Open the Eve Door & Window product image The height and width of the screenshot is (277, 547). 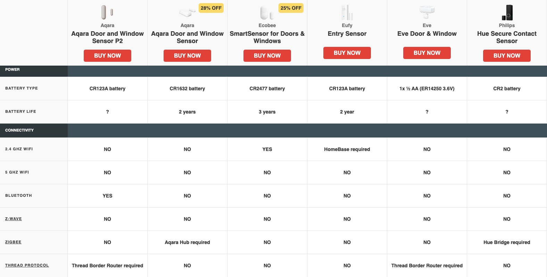pos(427,12)
